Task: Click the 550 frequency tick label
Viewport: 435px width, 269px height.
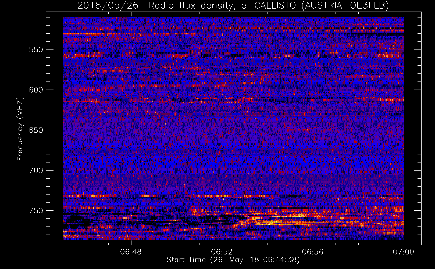Action: (36, 49)
